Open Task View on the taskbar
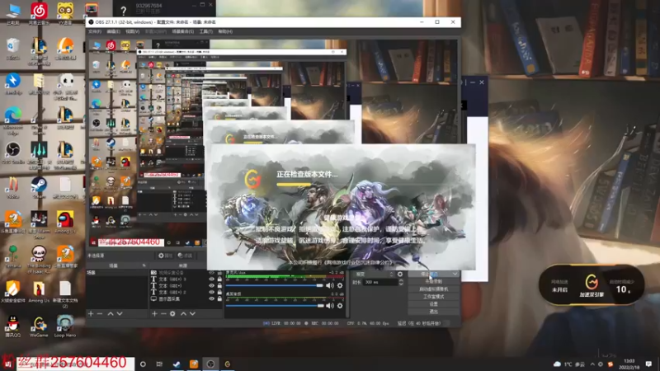 coord(159,364)
